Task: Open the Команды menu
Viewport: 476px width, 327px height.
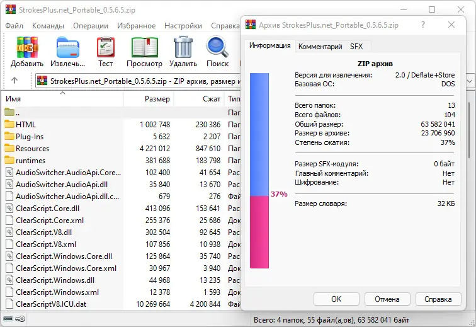Action: point(48,26)
